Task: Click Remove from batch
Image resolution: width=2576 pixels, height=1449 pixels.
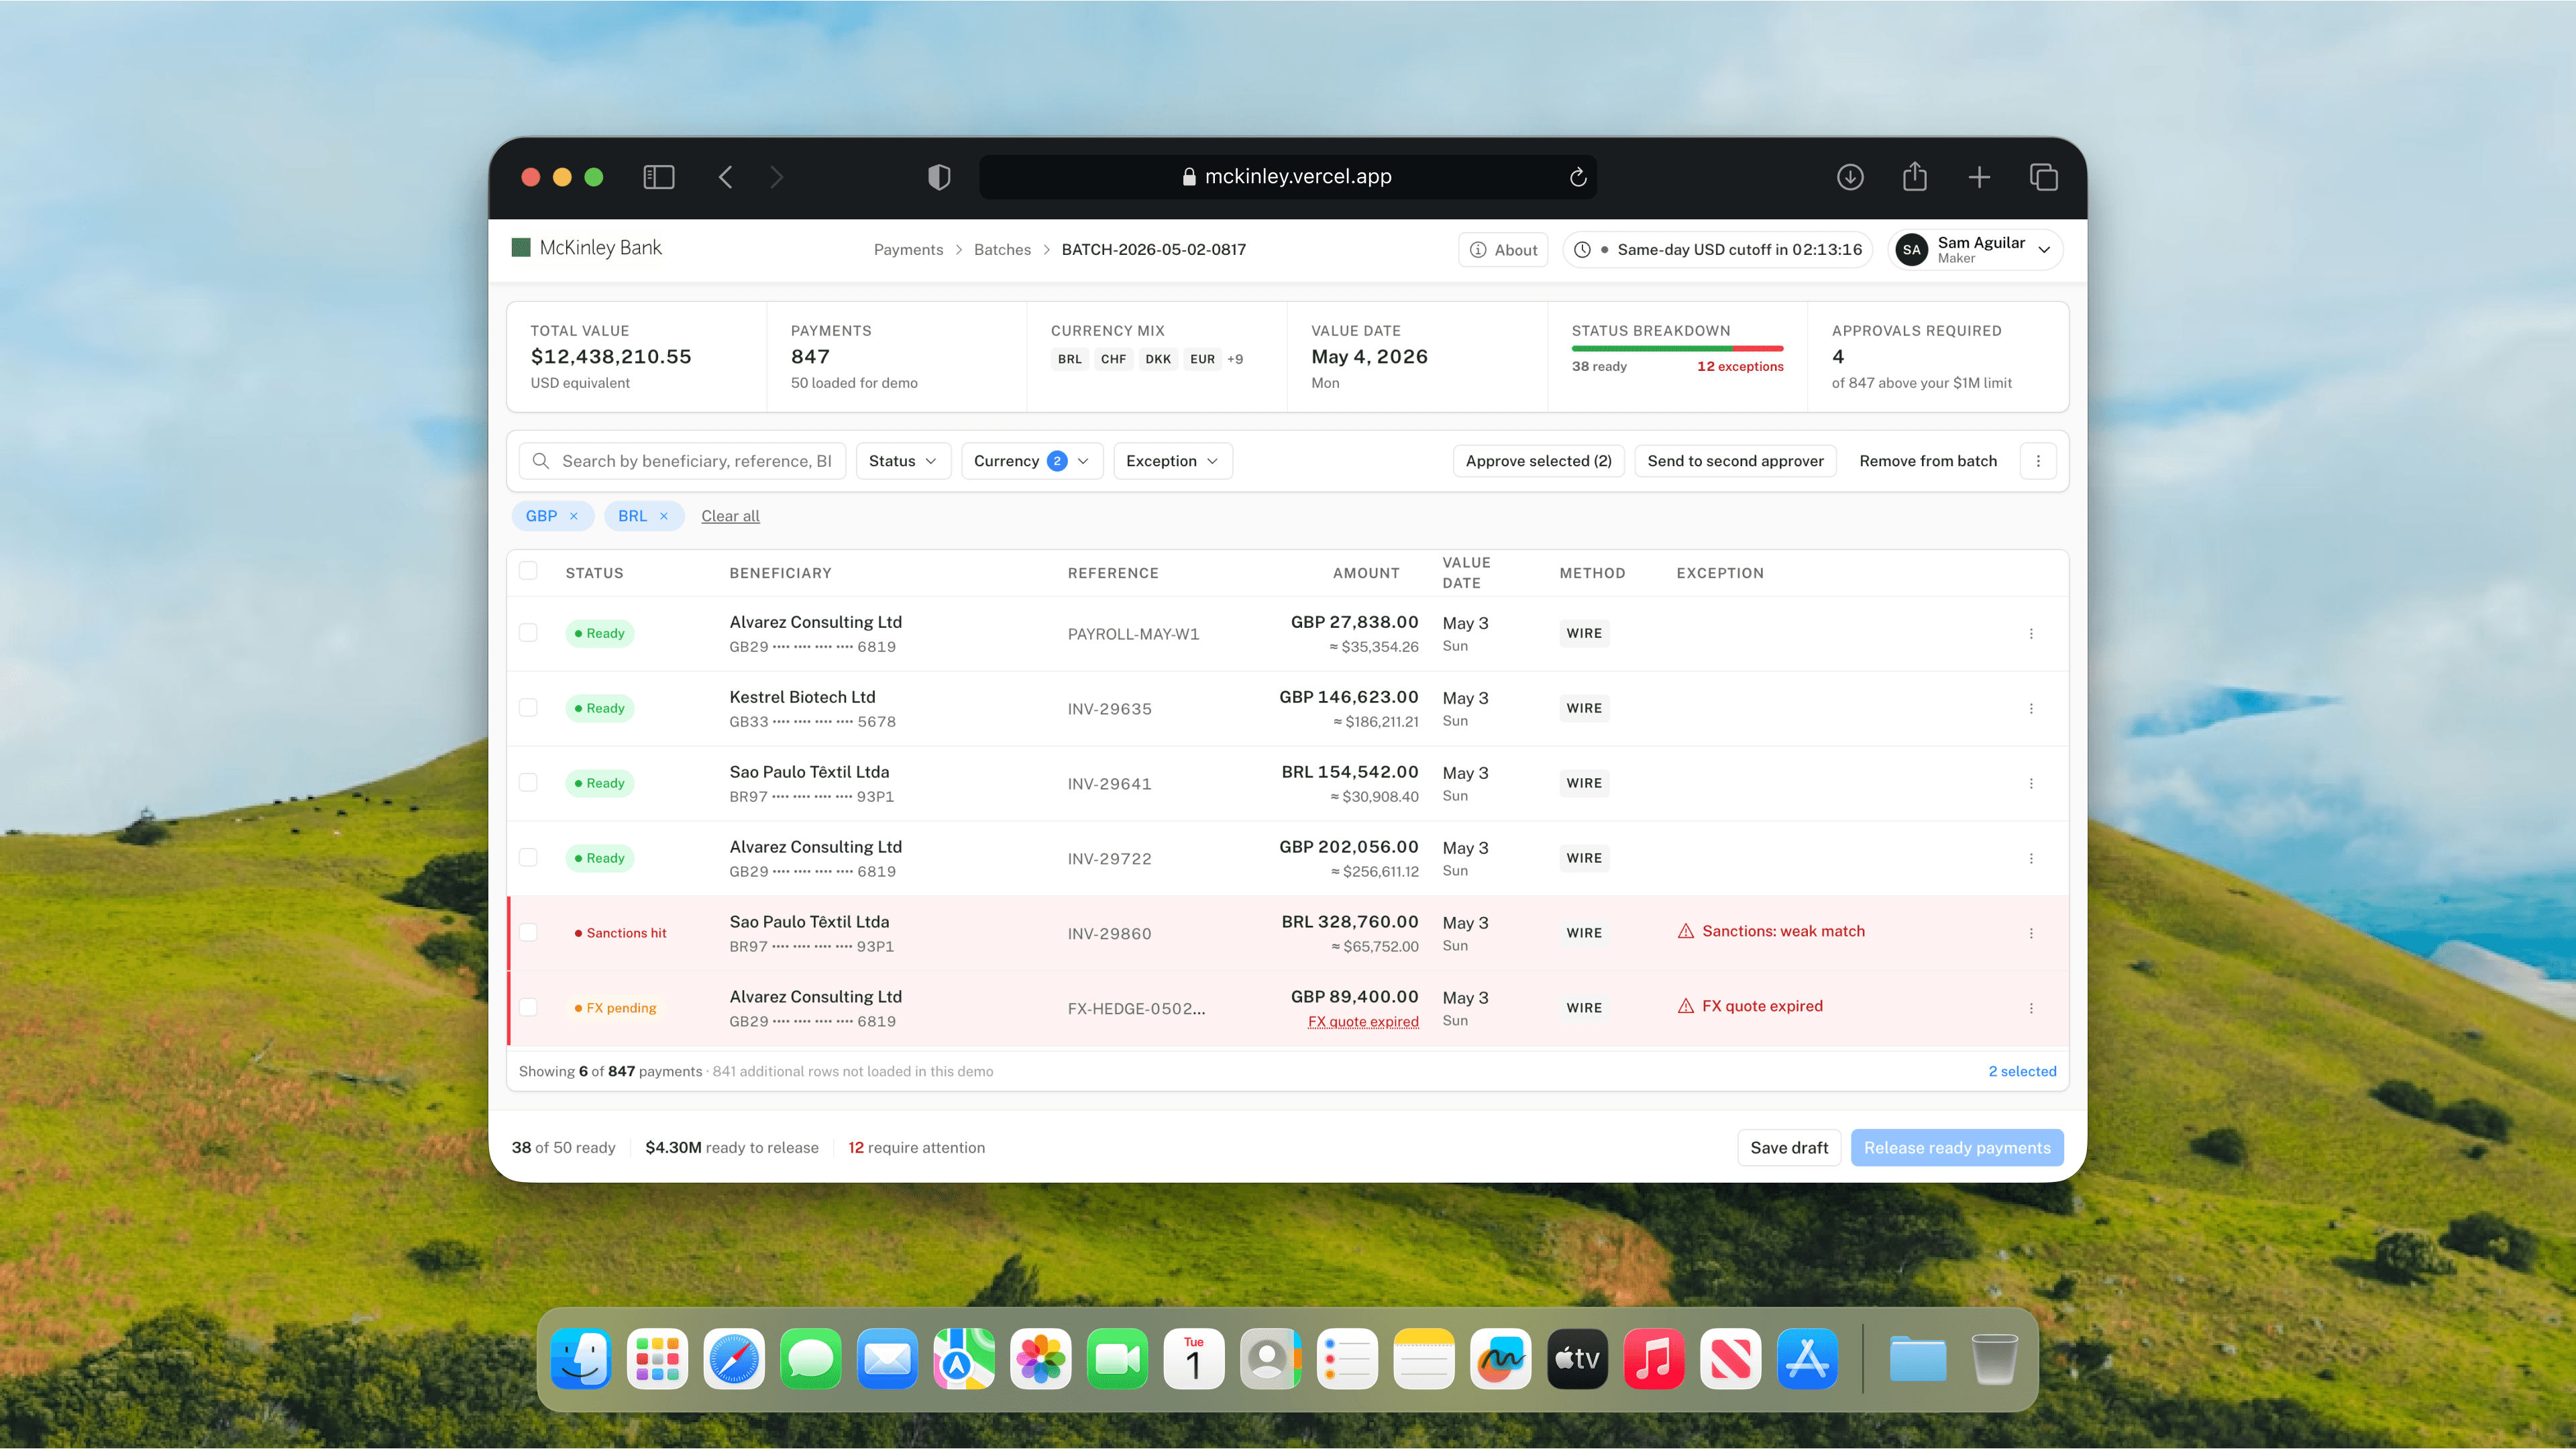Action: click(1928, 461)
